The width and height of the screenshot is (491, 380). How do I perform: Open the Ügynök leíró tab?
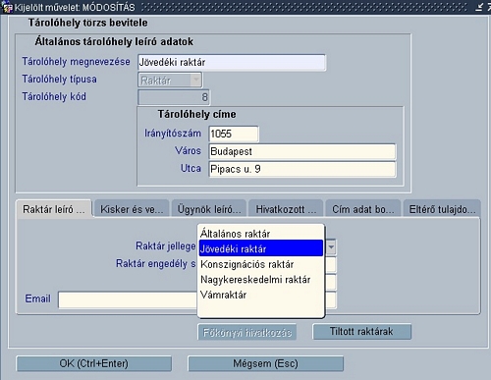pyautogui.click(x=209, y=209)
